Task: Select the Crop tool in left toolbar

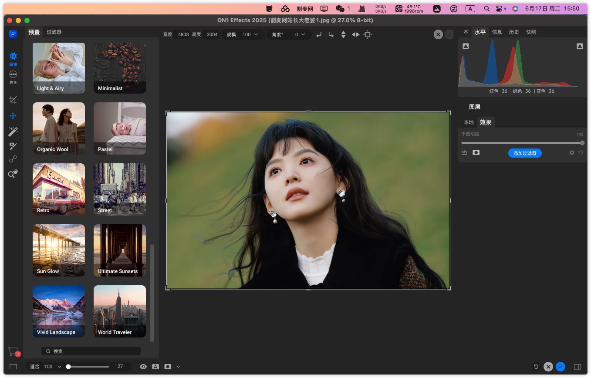Action: (x=13, y=100)
